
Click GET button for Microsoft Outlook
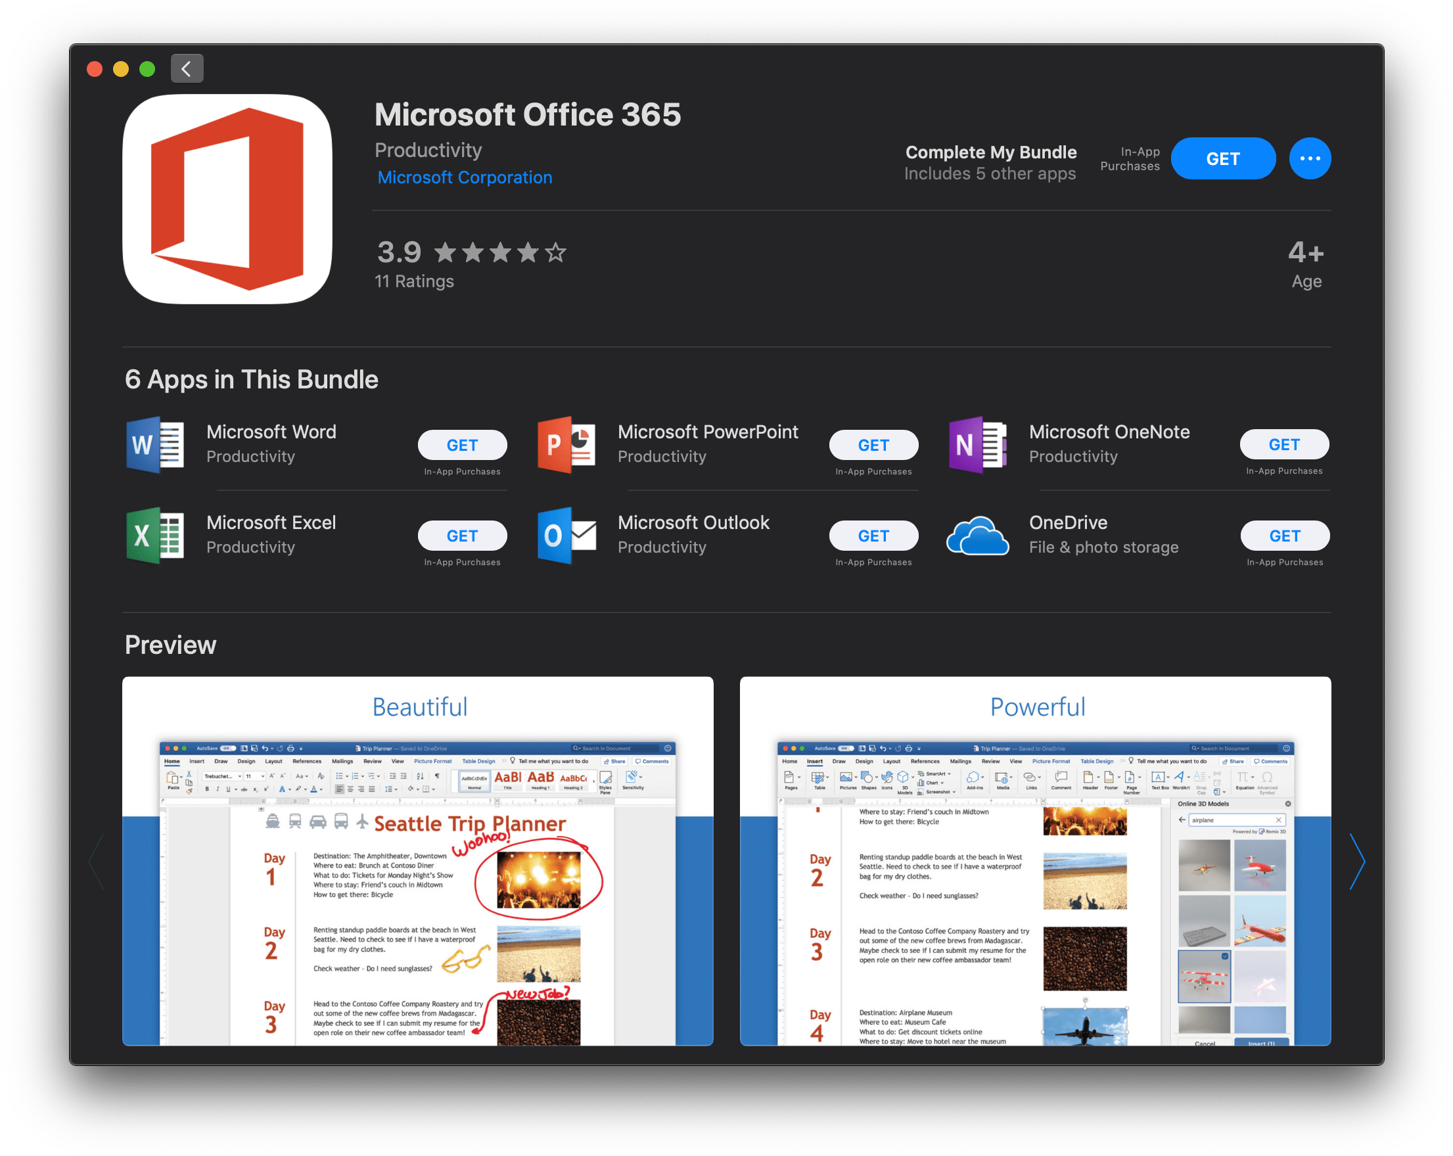pyautogui.click(x=873, y=536)
